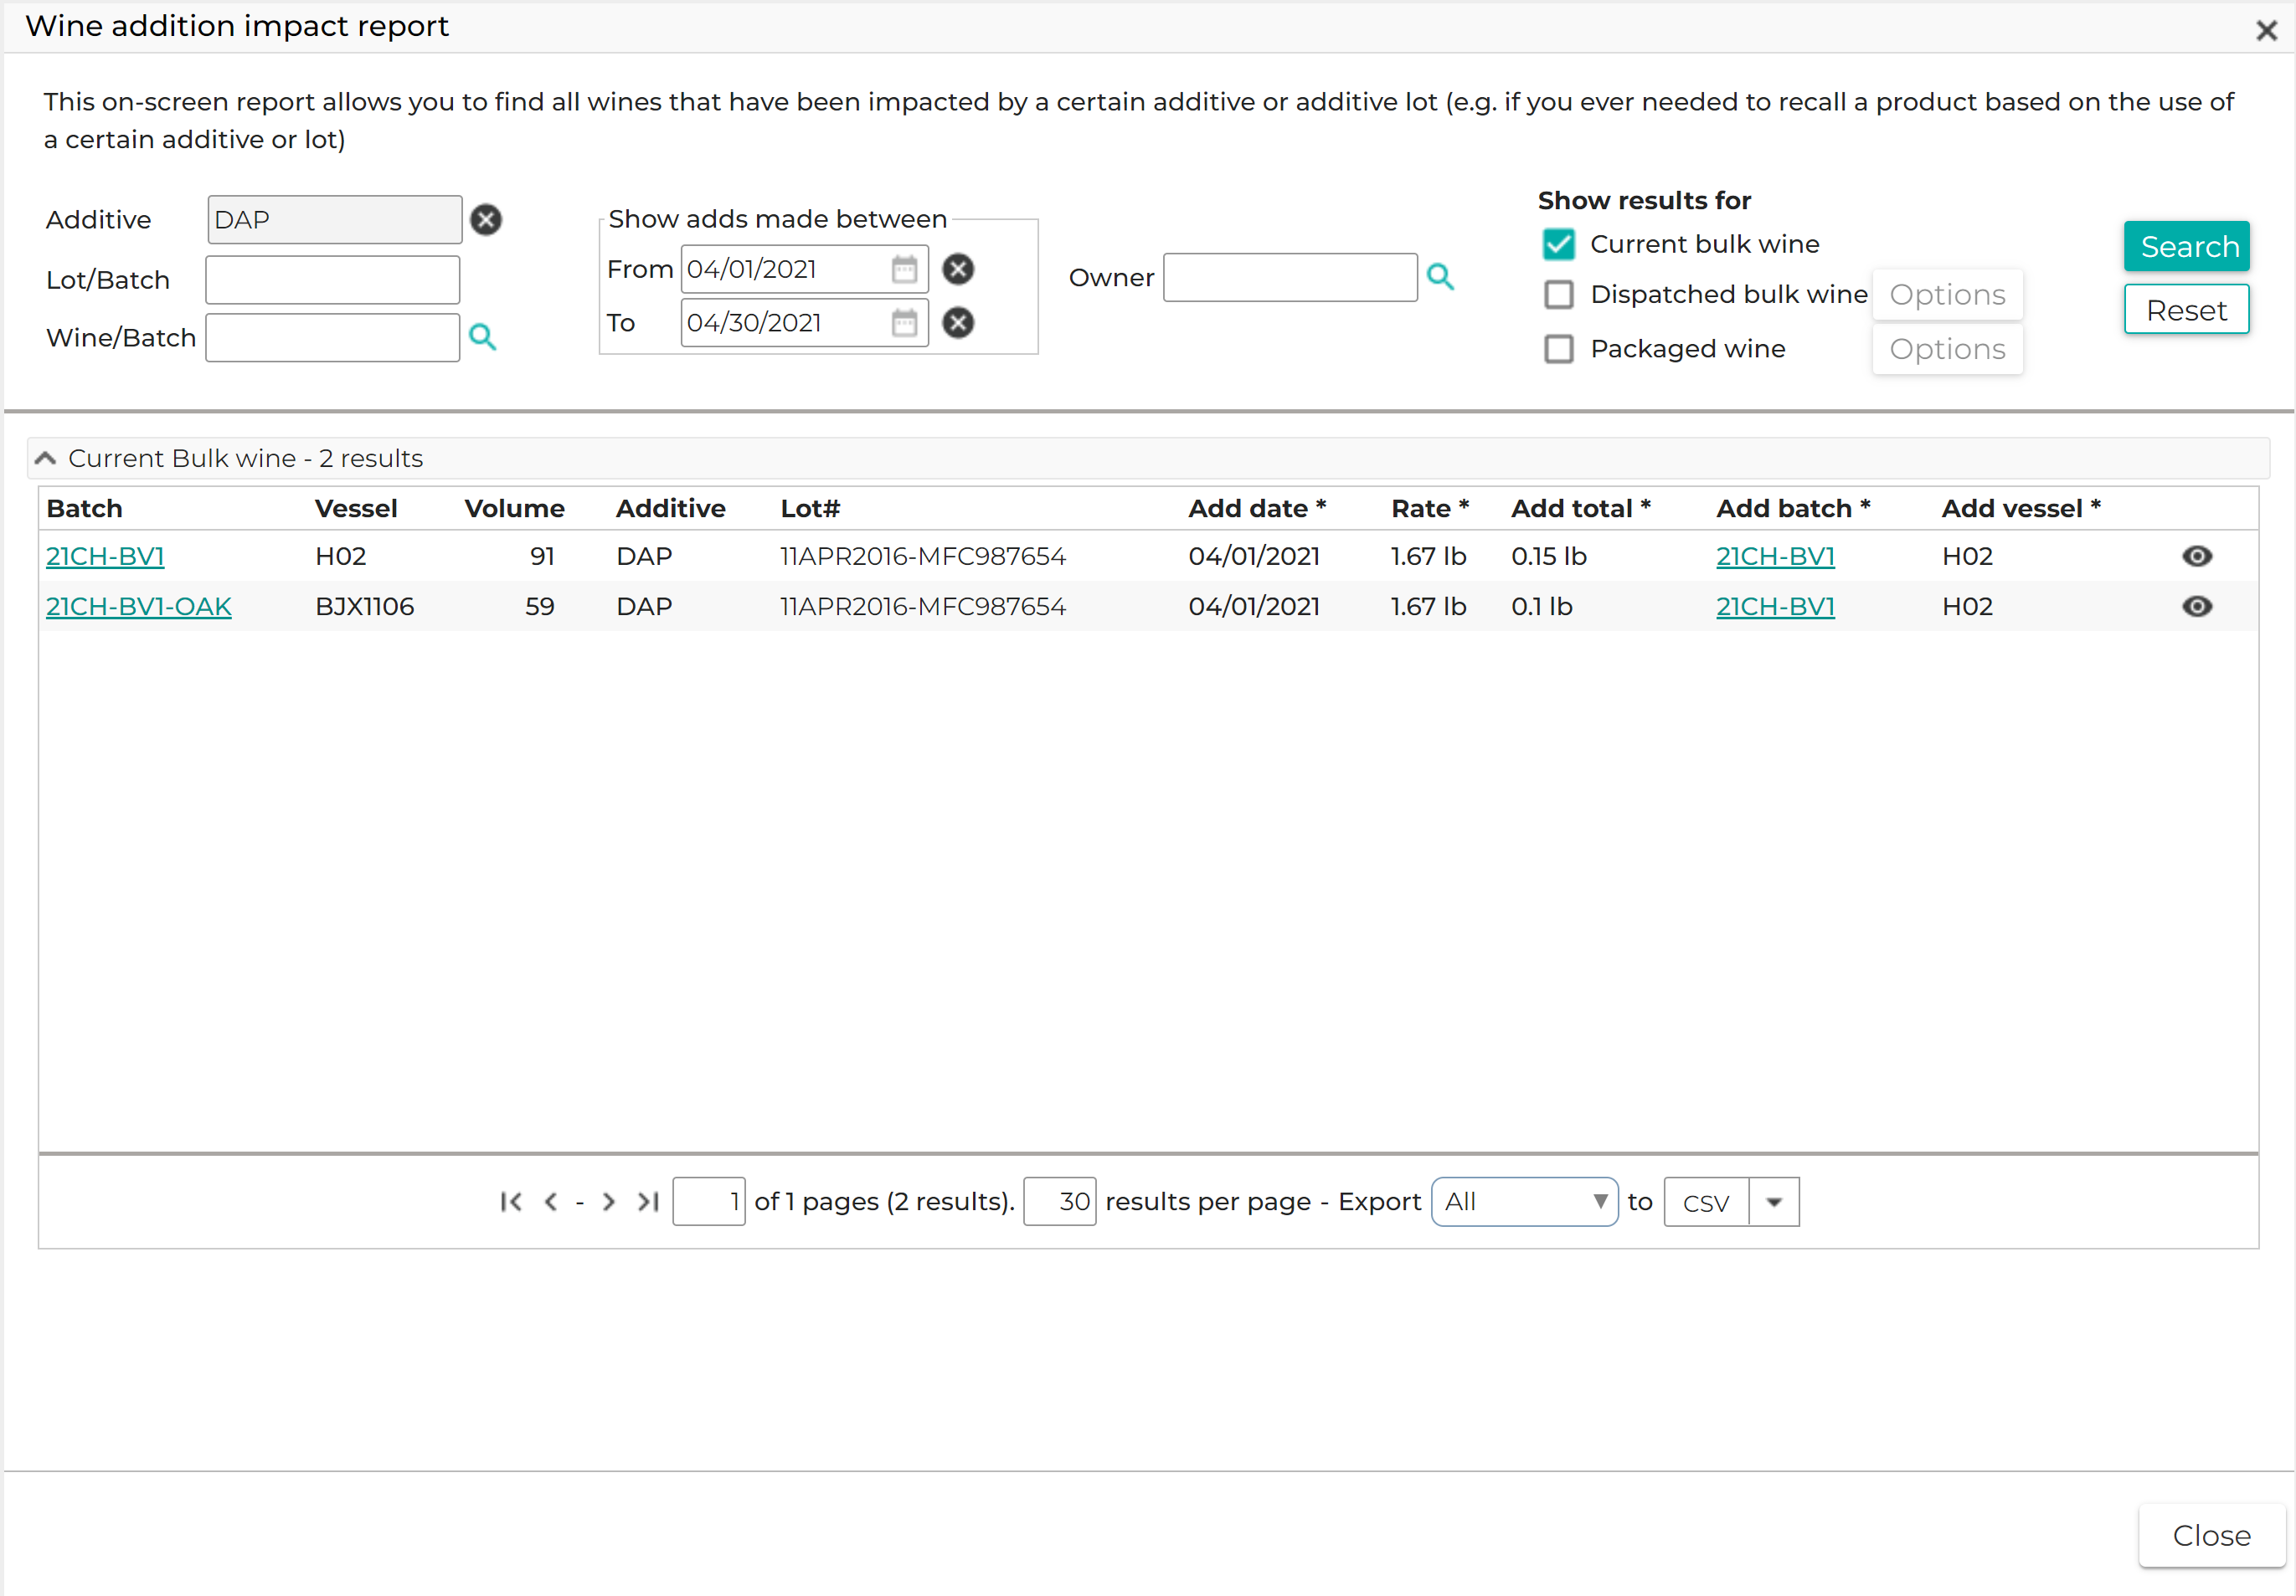The height and width of the screenshot is (1596, 2296).
Task: Select the Additive column header
Action: (x=670, y=509)
